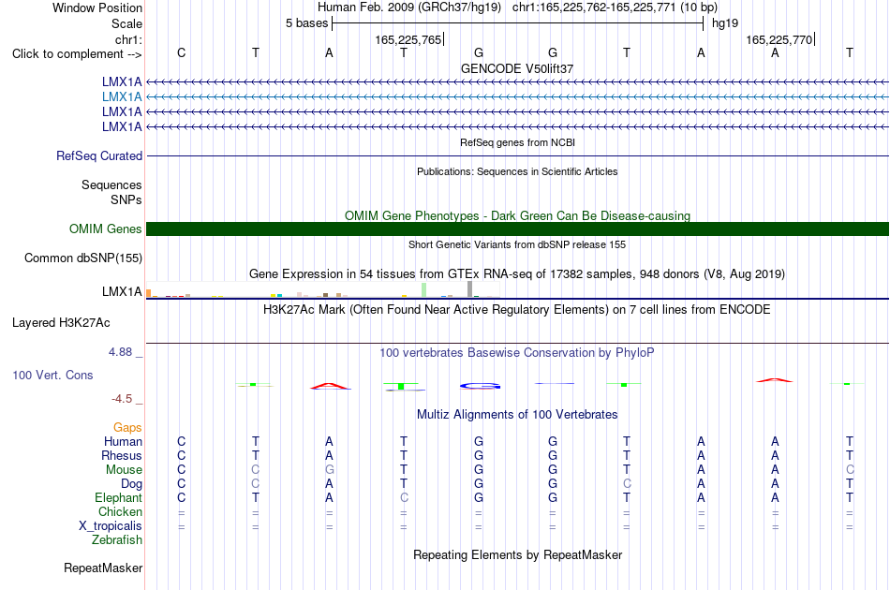Open 'Repeating Elements by RepeatMasker' title
This screenshot has width=890, height=590.
(x=517, y=554)
